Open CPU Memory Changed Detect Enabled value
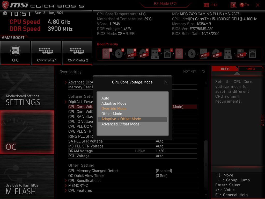This screenshot has width=265, height=199. (164, 171)
